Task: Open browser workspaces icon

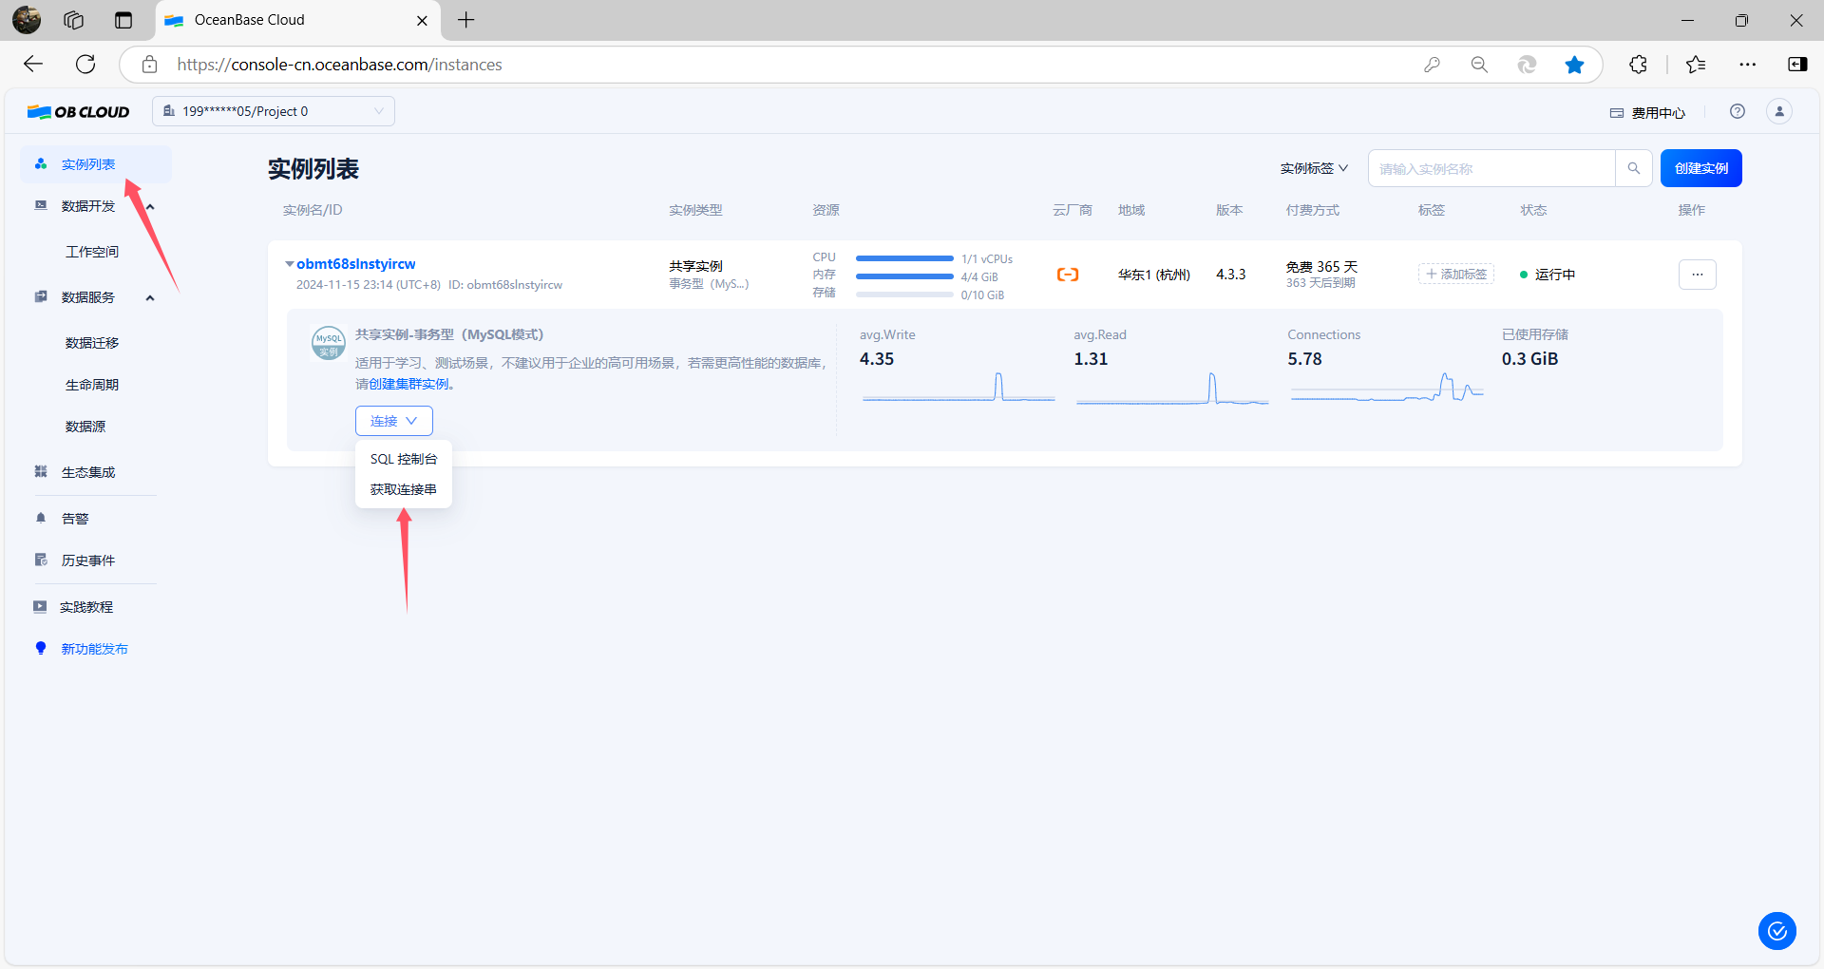Action: (74, 20)
